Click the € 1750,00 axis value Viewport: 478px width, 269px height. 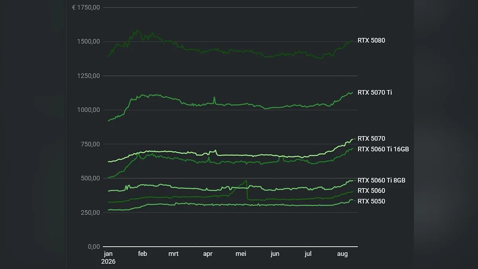coord(86,7)
